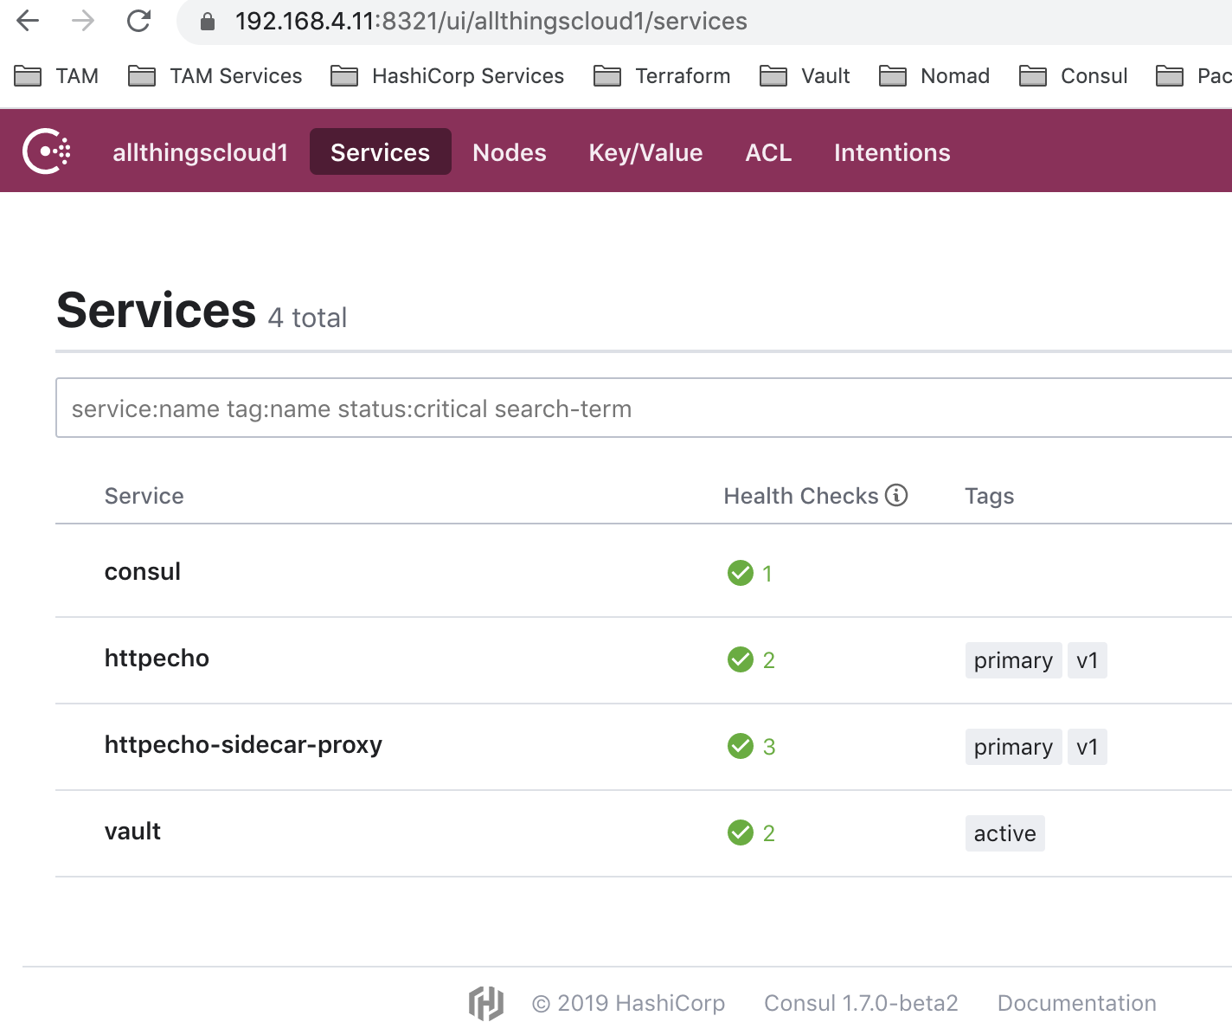Click the green check icon for consul

coord(741,573)
